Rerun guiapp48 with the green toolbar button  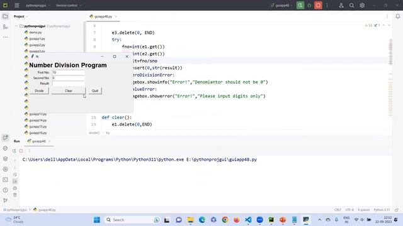coord(300,5)
